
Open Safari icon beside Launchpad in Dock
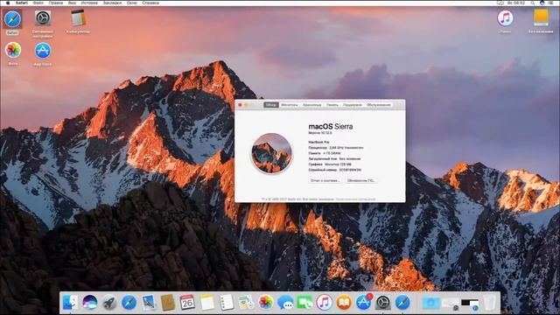[129, 303]
